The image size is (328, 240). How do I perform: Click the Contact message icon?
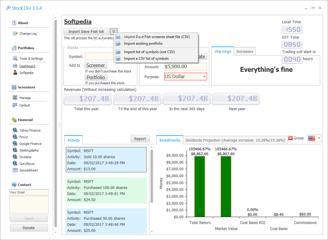coord(14,185)
